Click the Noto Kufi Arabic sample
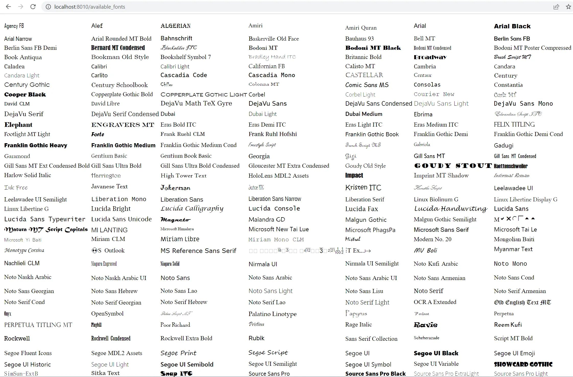 point(436,264)
